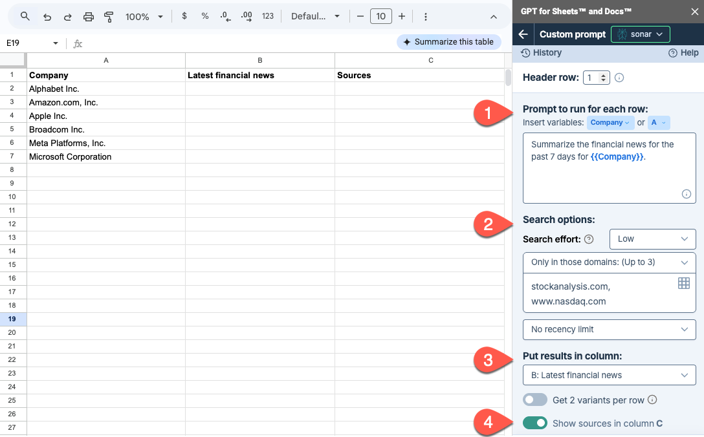Click the select-all corner box
Image resolution: width=704 pixels, height=437 pixels.
(x=12, y=60)
